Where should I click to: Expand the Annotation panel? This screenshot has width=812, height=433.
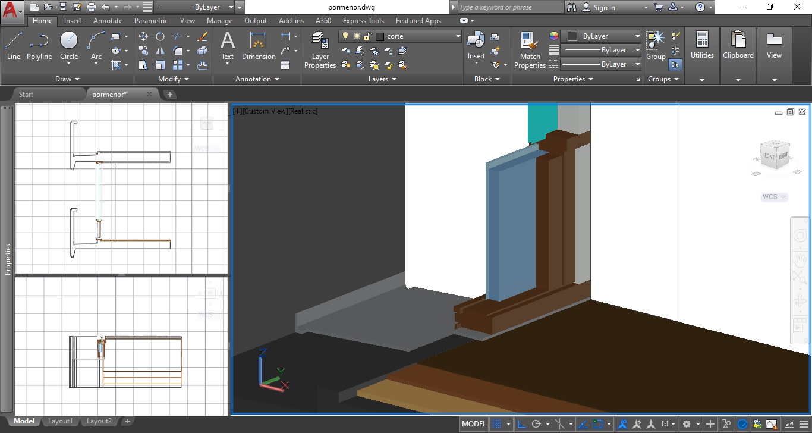257,79
